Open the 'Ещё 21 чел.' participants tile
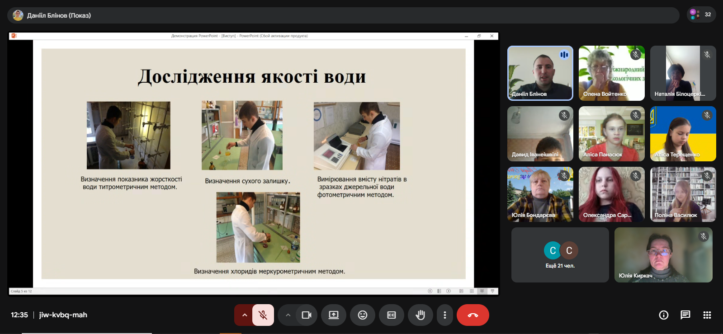 [x=560, y=255]
